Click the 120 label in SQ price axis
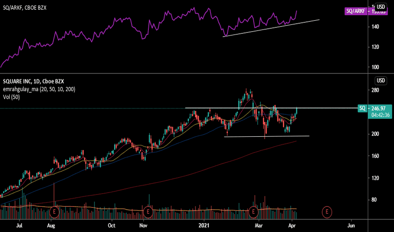 coord(375,178)
